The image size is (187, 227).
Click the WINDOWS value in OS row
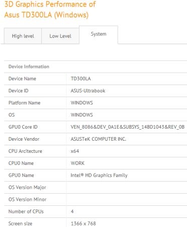pos(82,115)
